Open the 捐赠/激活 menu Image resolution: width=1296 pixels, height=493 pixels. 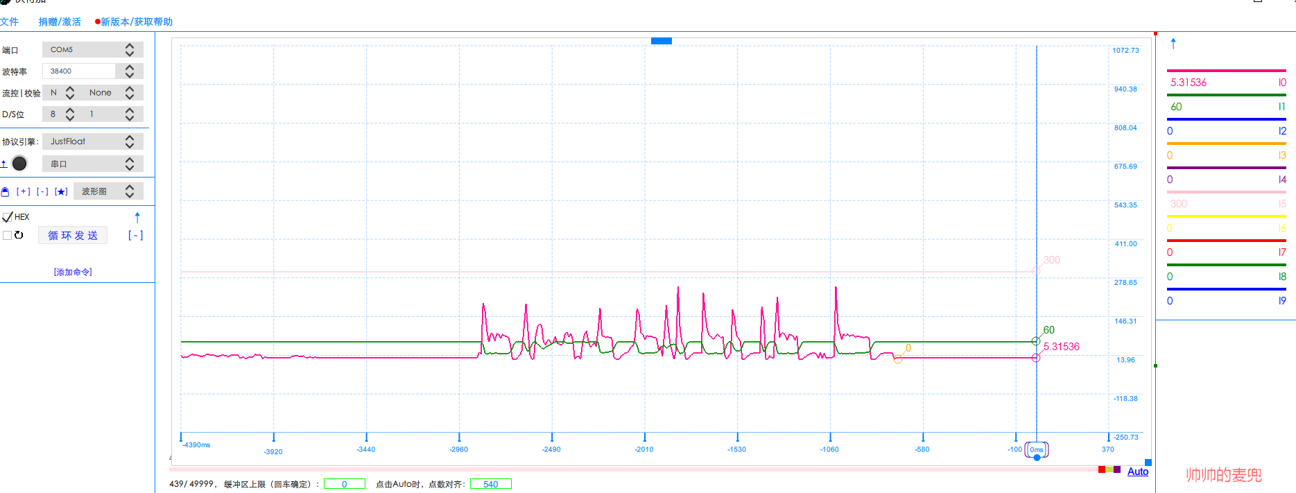click(60, 22)
